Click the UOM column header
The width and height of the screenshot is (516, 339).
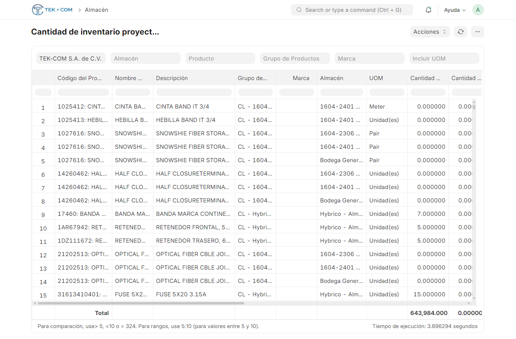387,78
